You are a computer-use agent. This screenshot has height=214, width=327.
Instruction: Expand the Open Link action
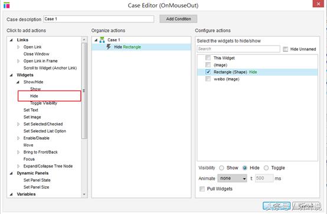tap(18, 47)
